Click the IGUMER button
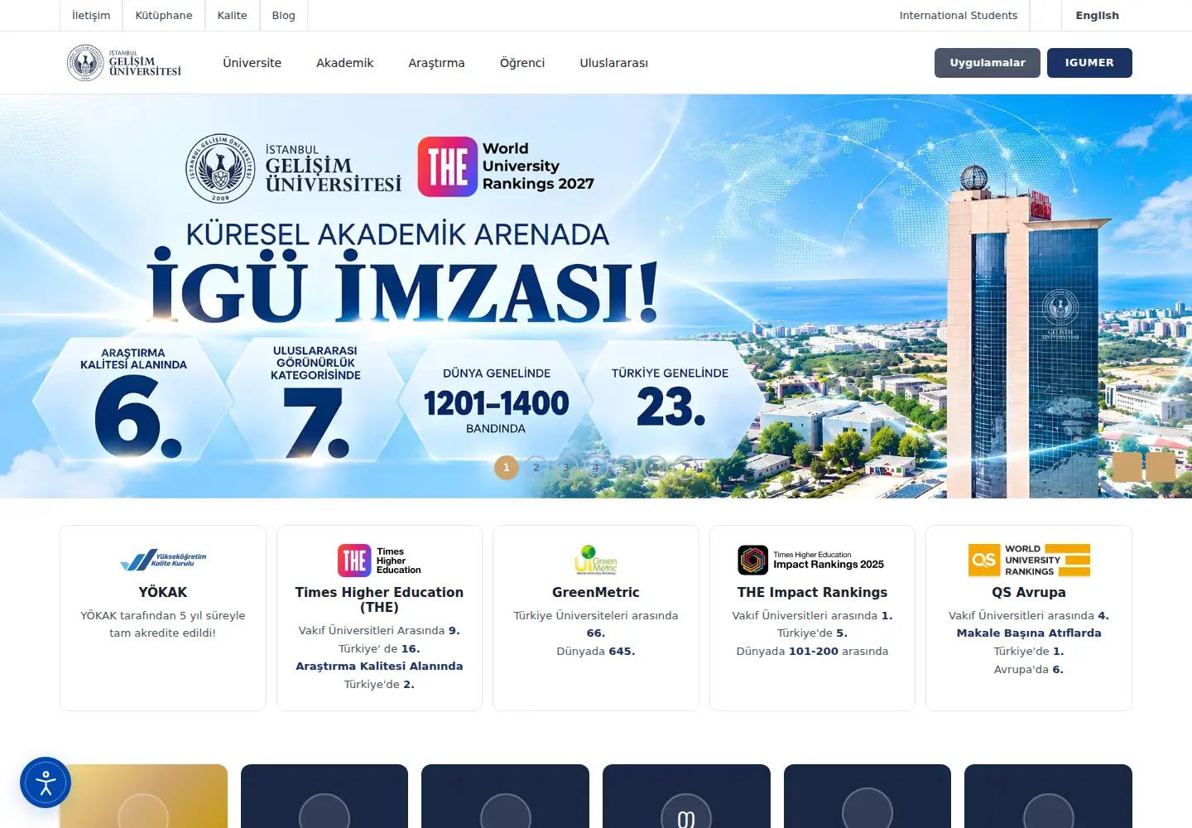Image resolution: width=1192 pixels, height=828 pixels. pyautogui.click(x=1089, y=63)
